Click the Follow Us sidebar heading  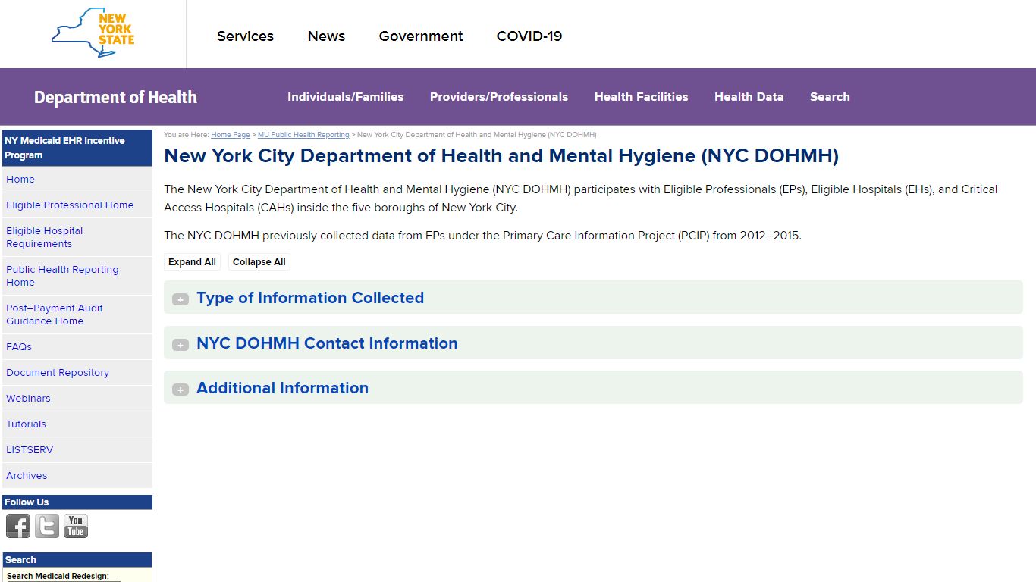click(x=77, y=502)
